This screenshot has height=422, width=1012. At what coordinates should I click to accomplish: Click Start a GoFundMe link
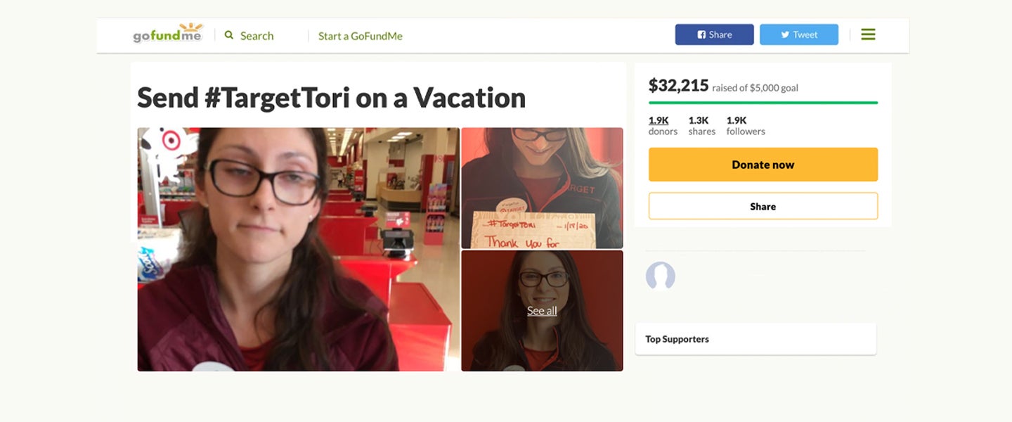pos(360,36)
